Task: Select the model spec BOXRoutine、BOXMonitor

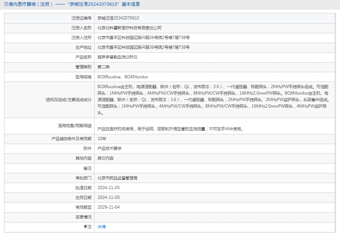Action: (123, 77)
